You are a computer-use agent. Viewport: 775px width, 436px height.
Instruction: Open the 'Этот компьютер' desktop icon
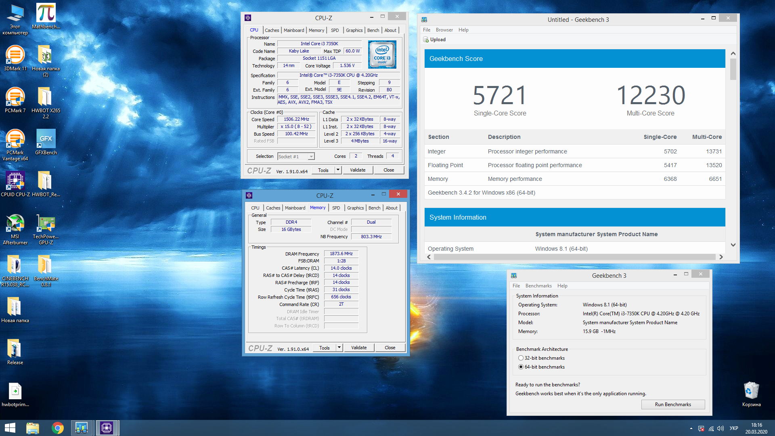(x=15, y=19)
